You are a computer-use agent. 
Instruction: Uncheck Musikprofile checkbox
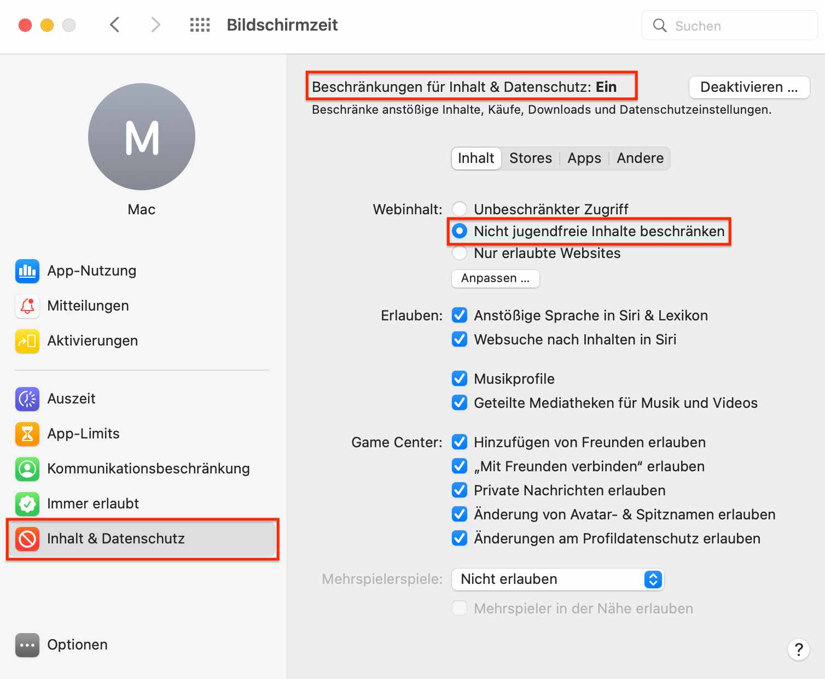[x=460, y=379]
